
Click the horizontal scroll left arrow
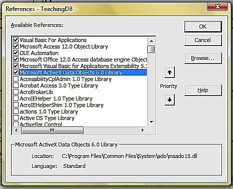click(16, 130)
